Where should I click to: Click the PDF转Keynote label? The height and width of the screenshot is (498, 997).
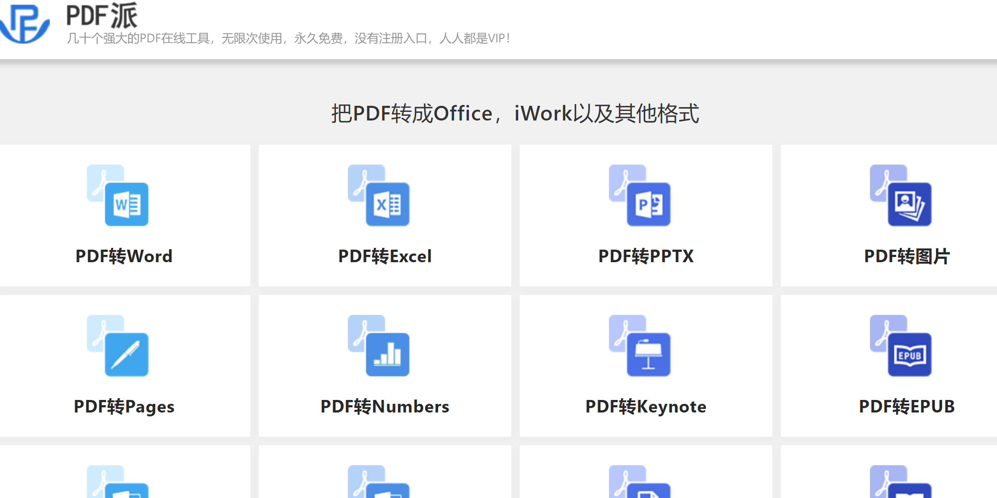coord(646,407)
